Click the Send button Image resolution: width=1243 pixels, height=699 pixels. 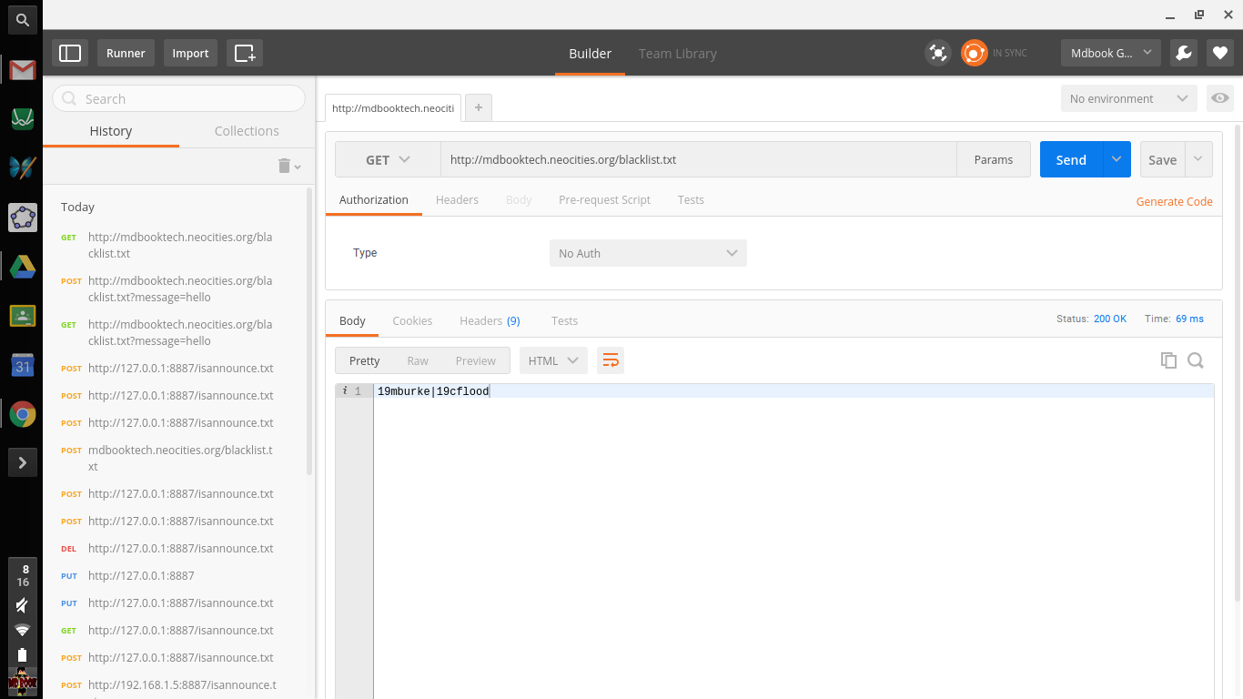(x=1071, y=159)
